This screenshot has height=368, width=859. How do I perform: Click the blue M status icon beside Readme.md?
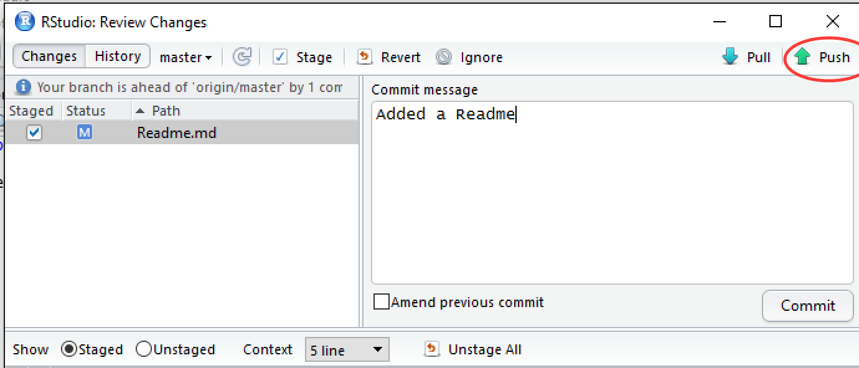pyautogui.click(x=84, y=132)
